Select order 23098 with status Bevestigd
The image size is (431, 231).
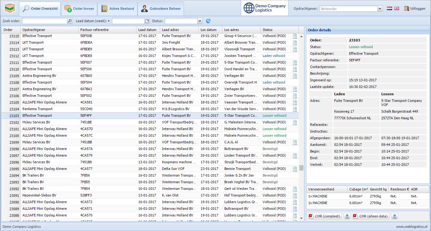point(150,149)
